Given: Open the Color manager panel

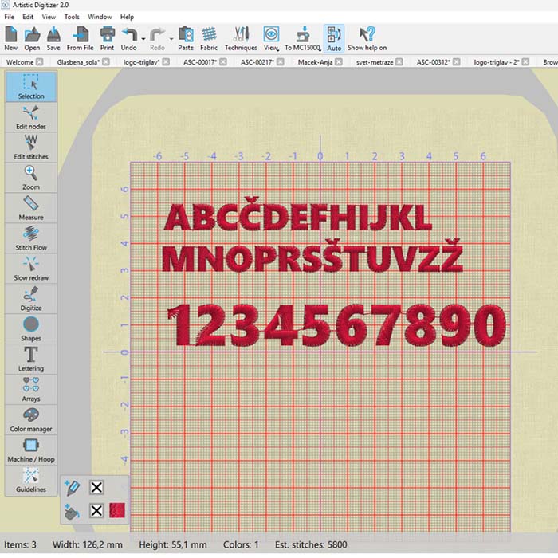Looking at the screenshot, I should click(x=31, y=419).
